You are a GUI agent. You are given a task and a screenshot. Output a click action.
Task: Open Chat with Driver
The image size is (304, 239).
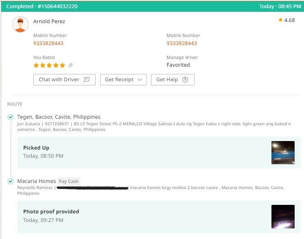(64, 80)
